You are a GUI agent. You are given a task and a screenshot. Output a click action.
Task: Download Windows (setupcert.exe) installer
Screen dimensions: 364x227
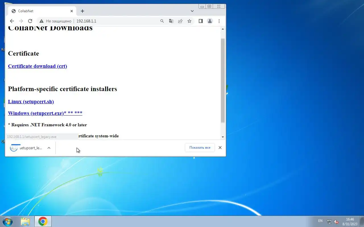coord(45,113)
